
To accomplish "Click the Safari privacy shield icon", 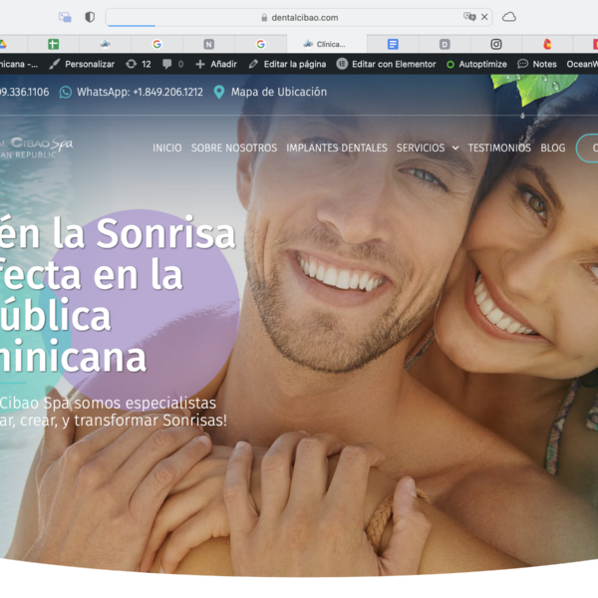I will 90,17.
